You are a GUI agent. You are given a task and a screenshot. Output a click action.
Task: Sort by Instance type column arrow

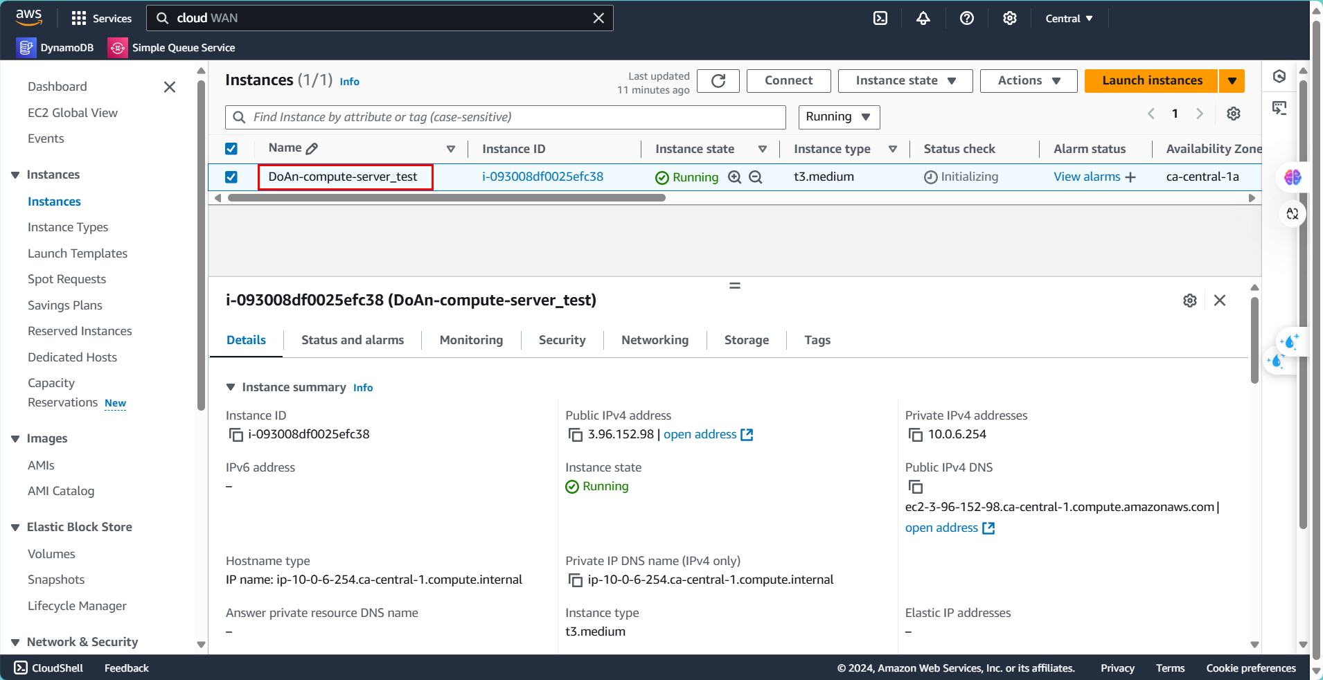pos(893,149)
